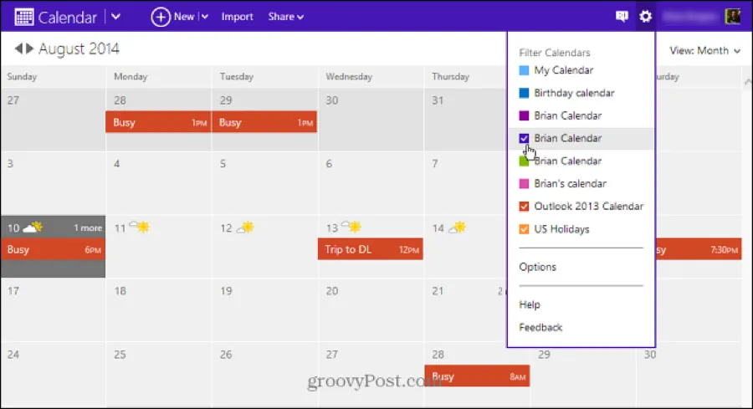Open the app switcher chevron beside Calendar
The width and height of the screenshot is (753, 409).
tap(115, 17)
